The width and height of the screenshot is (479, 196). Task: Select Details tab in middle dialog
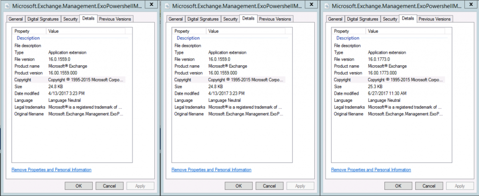tap(248, 18)
